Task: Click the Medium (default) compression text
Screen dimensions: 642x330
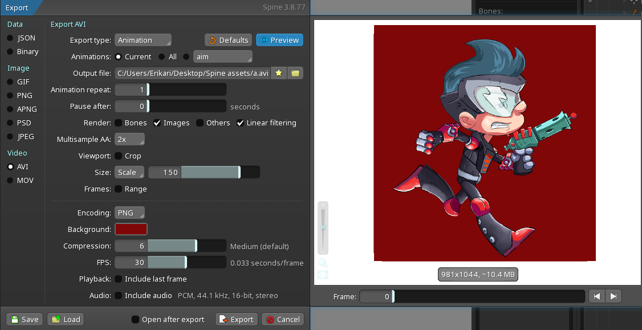Action: [x=259, y=246]
